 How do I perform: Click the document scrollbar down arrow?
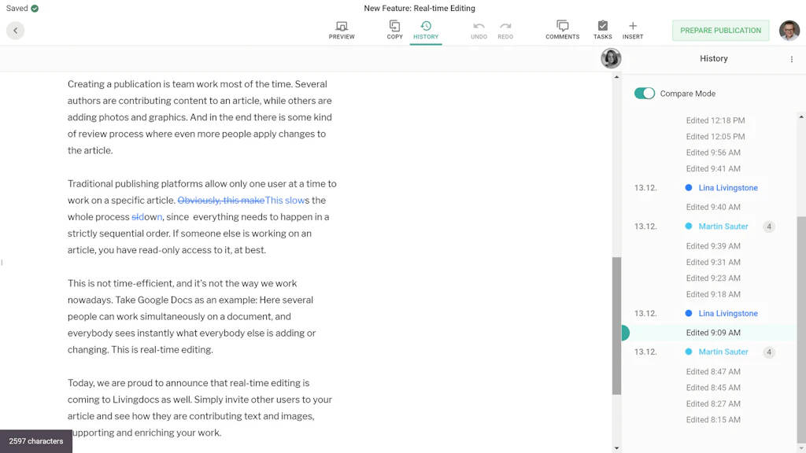click(616, 448)
